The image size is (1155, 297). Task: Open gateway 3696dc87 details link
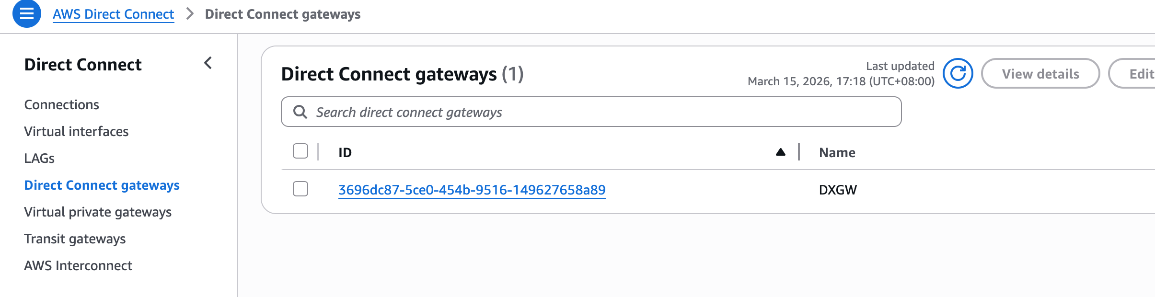point(472,190)
